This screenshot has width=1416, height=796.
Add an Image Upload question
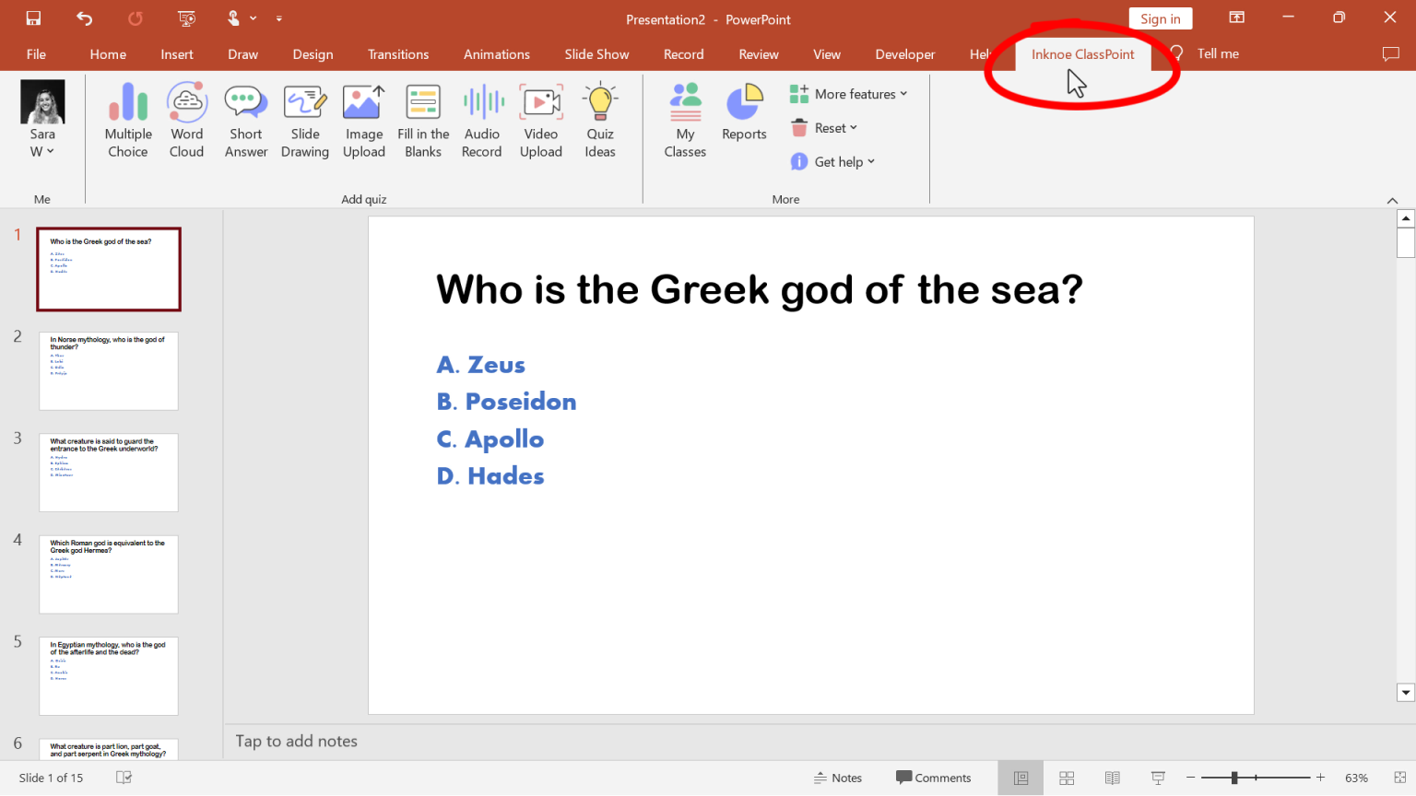click(363, 120)
